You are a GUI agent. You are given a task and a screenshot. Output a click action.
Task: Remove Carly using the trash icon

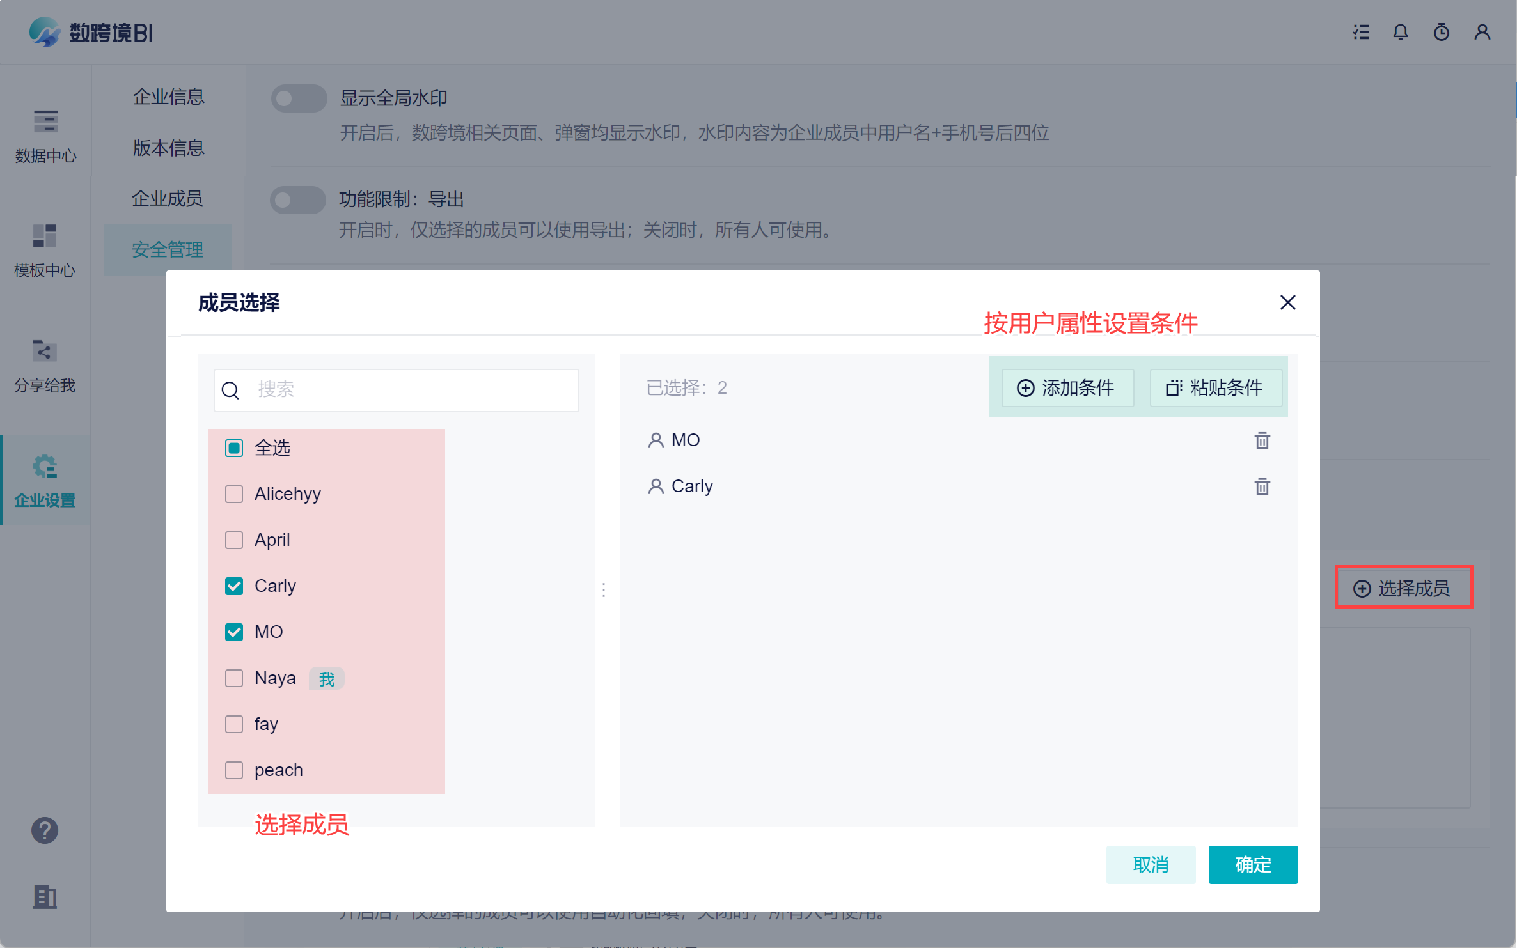(1262, 486)
